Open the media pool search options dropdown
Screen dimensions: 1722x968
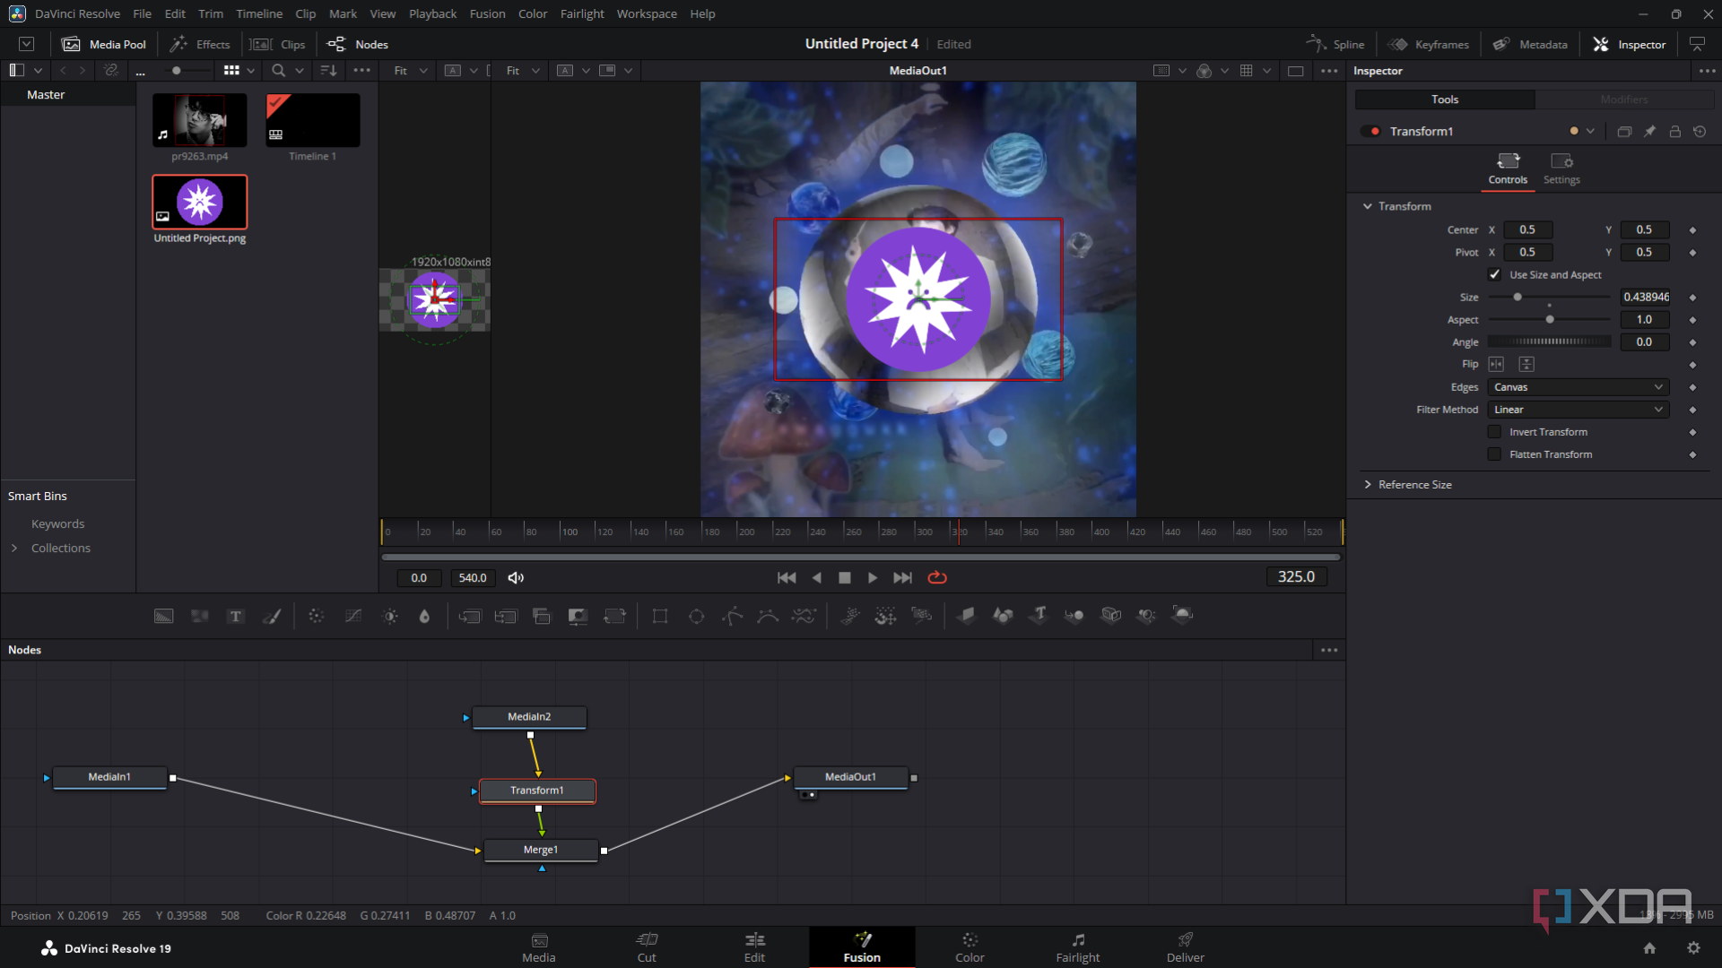coord(300,71)
